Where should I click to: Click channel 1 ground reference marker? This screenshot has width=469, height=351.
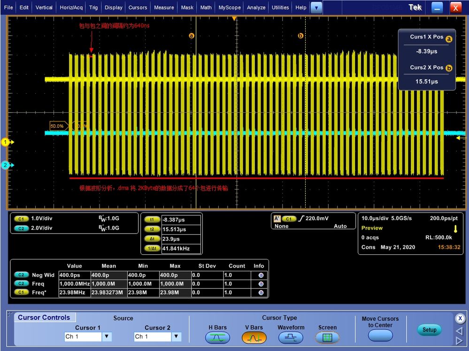[7, 142]
